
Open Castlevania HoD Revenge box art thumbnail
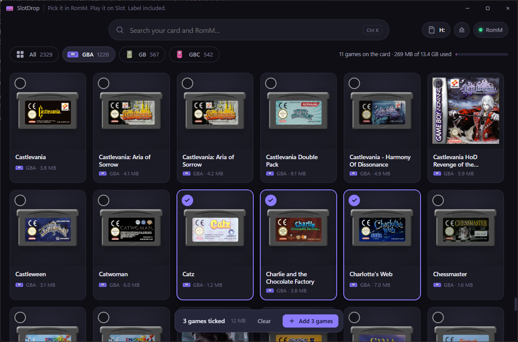click(x=466, y=110)
